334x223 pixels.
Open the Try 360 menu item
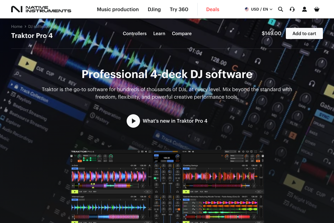179,9
